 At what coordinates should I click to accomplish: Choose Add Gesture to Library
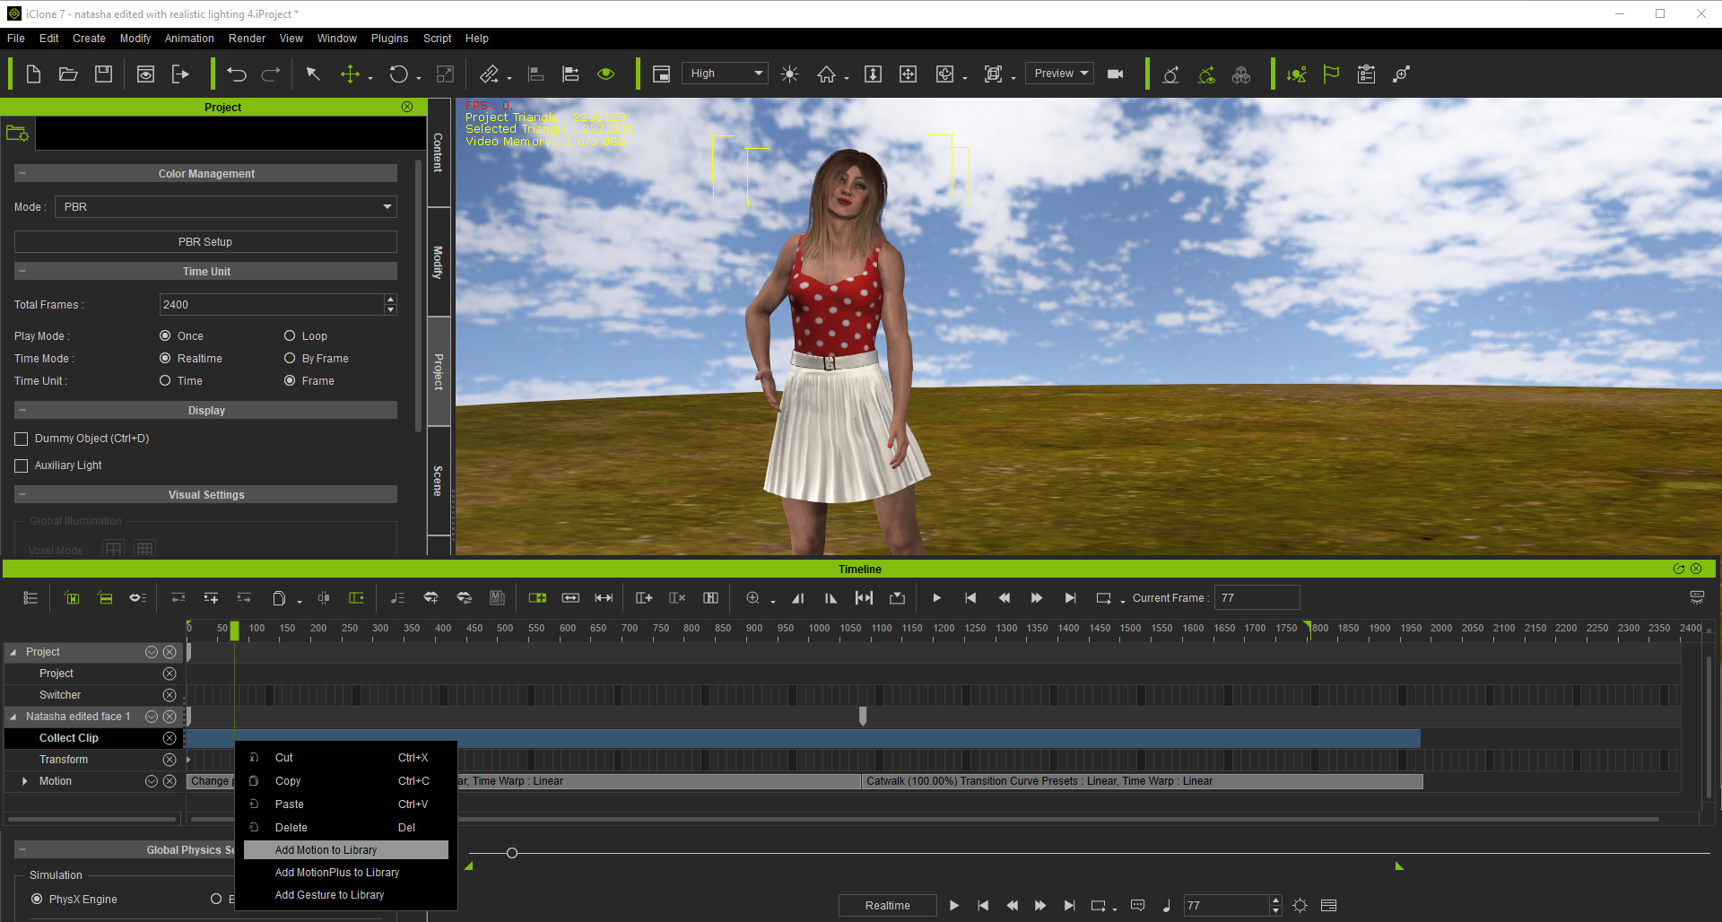(x=346, y=895)
